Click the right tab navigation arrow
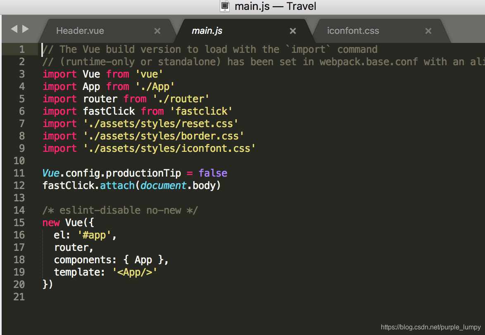The image size is (485, 335). coord(26,29)
